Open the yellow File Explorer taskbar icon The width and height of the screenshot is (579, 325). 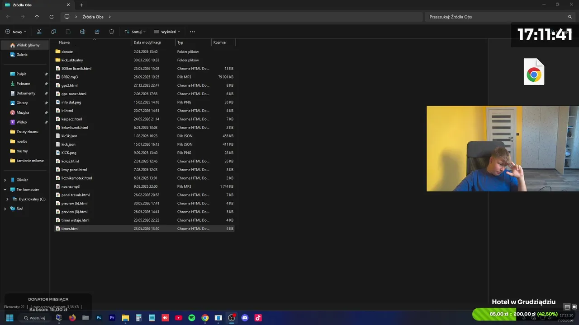pos(125,318)
